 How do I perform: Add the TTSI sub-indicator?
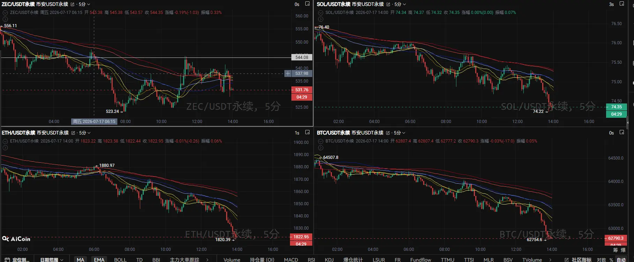[x=469, y=260]
